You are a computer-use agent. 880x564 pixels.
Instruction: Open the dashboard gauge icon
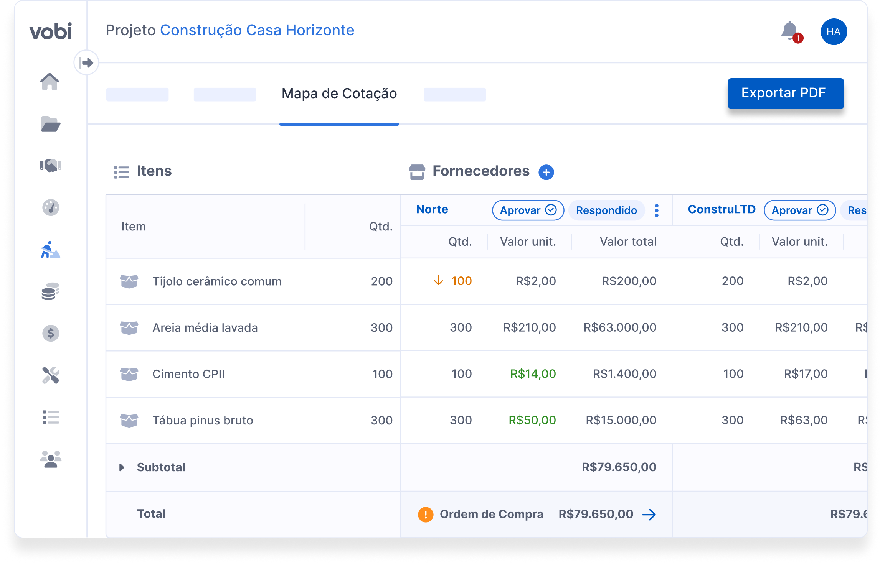click(x=51, y=208)
